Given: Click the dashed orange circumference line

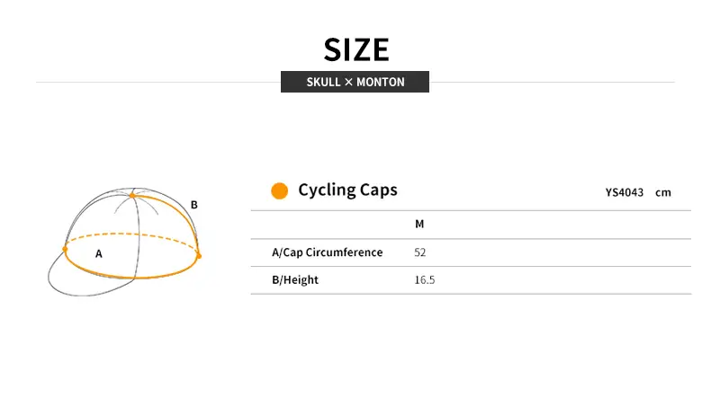Looking at the screenshot, I should click(x=135, y=235).
